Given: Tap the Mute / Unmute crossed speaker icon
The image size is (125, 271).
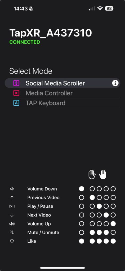Looking at the screenshot, I should point(12,232).
